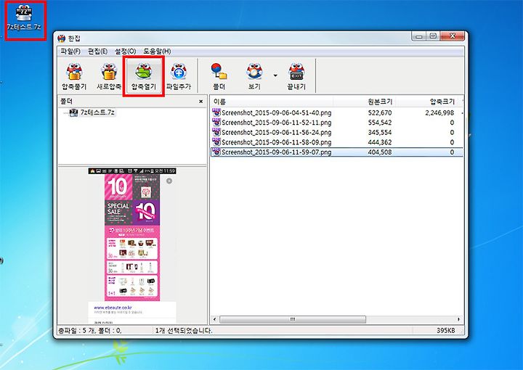Click the icon of Screenshot_2015-09-06-11-56-24.png

216,132
